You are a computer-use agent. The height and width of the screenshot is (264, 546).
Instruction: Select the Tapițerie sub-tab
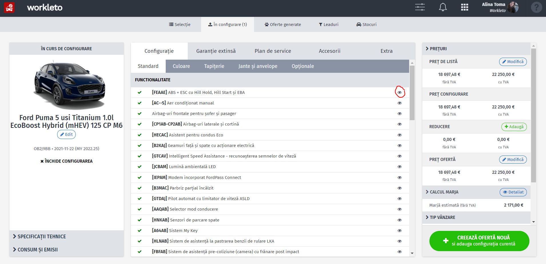point(214,66)
